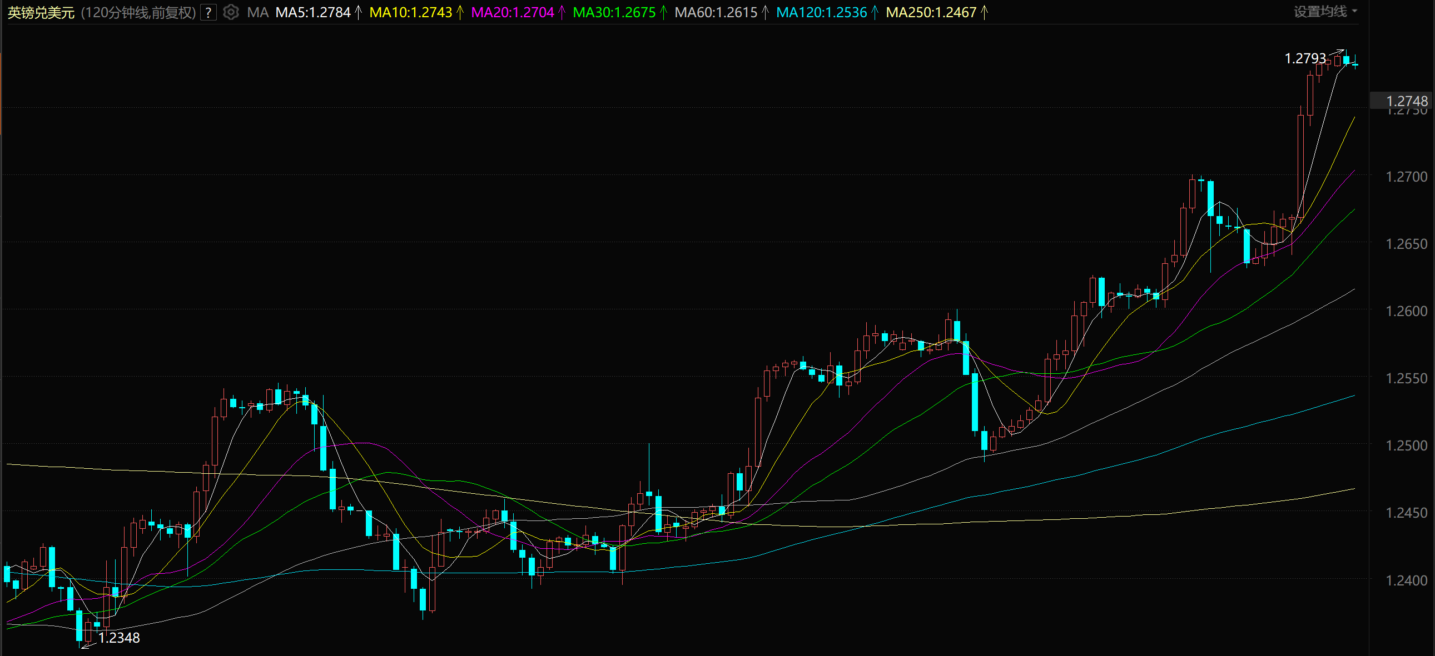The width and height of the screenshot is (1435, 656).
Task: Click the up arrow after MA250
Action: click(x=984, y=12)
